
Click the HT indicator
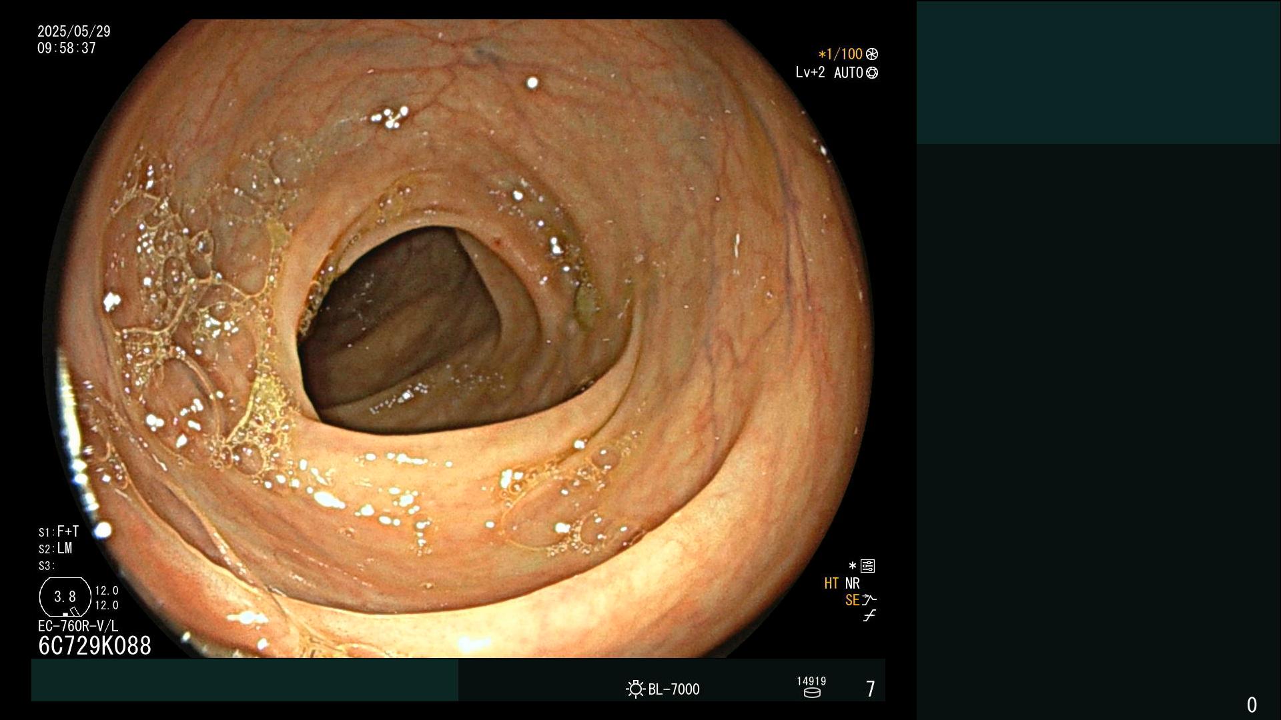[x=831, y=583]
